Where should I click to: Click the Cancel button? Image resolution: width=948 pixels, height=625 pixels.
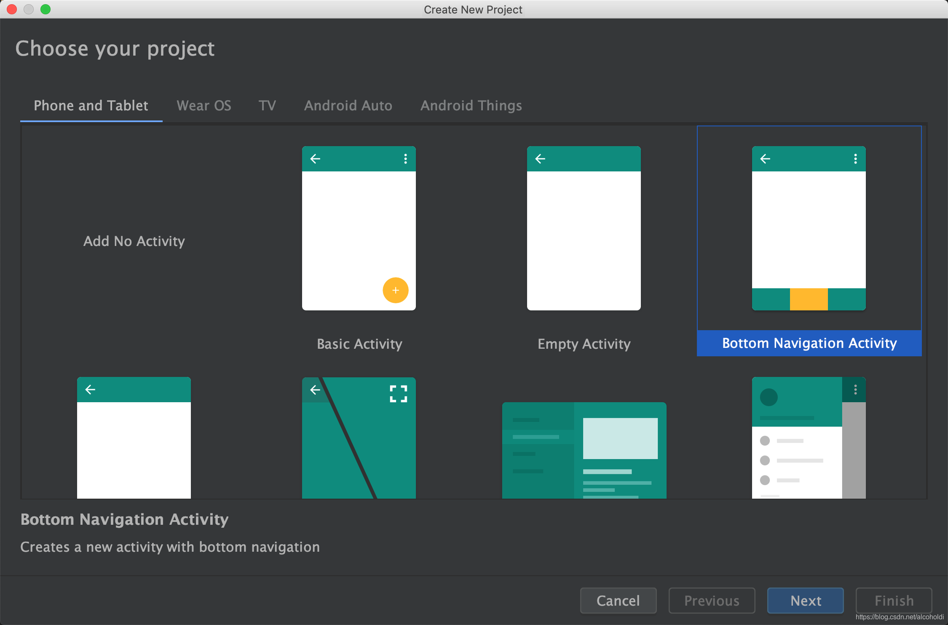pos(619,601)
